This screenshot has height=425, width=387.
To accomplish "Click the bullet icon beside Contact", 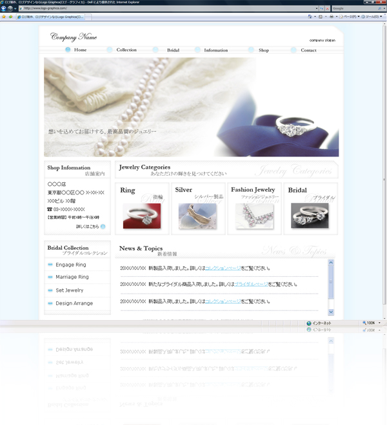I will tap(293, 50).
